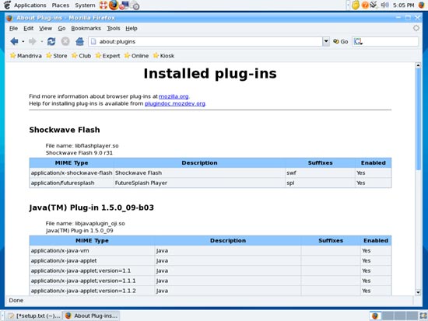Open the Places panel menu
This screenshot has width=428, height=321.
pyautogui.click(x=61, y=5)
